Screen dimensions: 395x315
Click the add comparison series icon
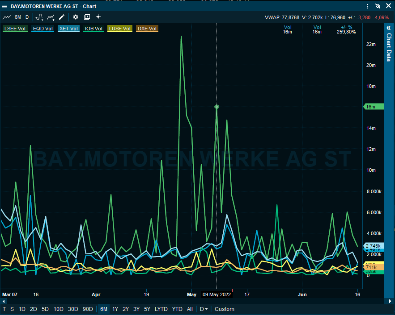51,17
